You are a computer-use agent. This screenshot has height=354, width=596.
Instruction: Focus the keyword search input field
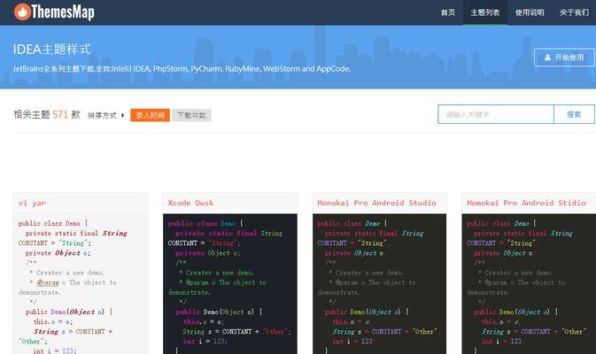496,114
